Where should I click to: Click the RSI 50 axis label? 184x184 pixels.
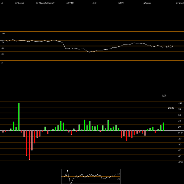click(x=3, y=48)
